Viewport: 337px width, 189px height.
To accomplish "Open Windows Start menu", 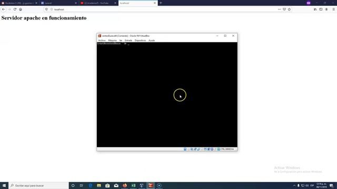I will (x=4, y=185).
